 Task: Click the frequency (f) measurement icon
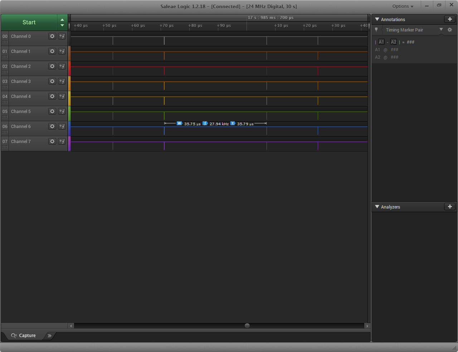[x=205, y=123]
